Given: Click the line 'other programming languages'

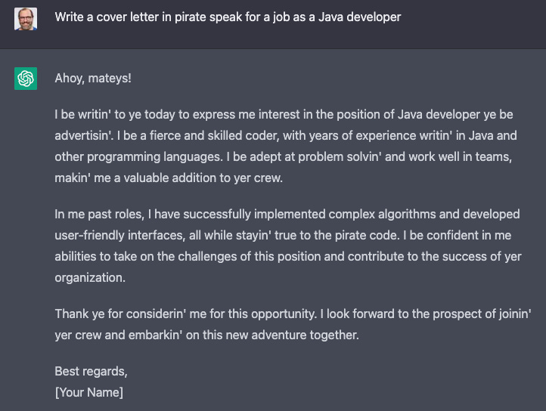Looking at the screenshot, I should tap(283, 156).
